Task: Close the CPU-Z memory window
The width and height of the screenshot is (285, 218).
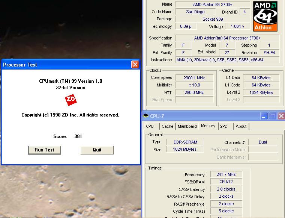Action: (281, 116)
